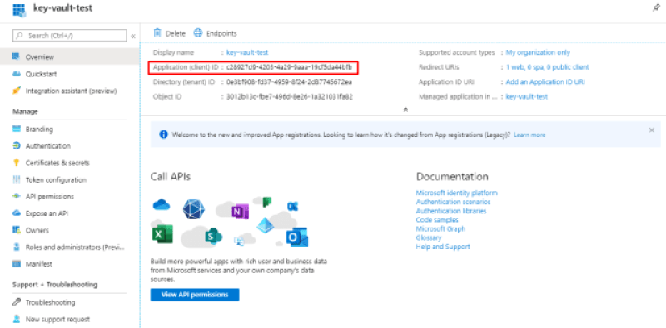
Task: Open Integration assistant (preview)
Action: (x=70, y=91)
